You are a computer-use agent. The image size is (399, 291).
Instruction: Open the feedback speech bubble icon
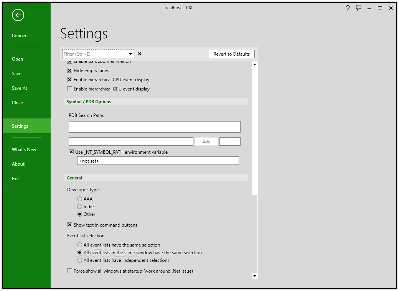click(x=359, y=8)
